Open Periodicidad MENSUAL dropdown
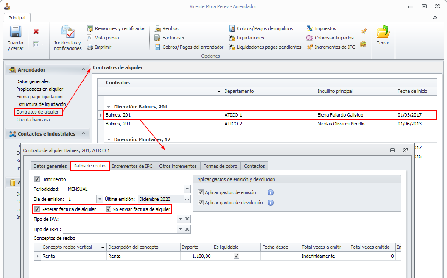 187,189
